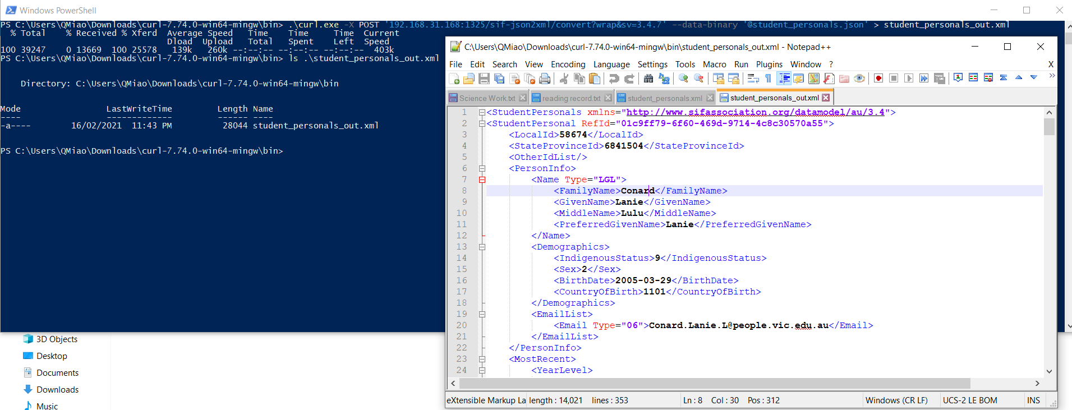Start macro recording with the red dot
1072x410 pixels.
click(x=878, y=79)
